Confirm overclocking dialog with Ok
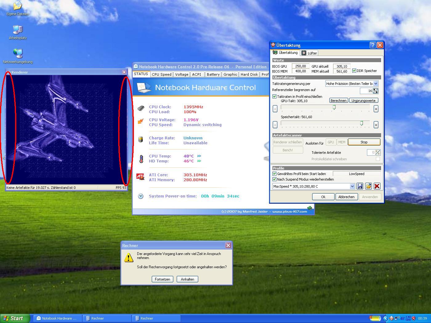Screen dimensions: 431x323 [323, 197]
